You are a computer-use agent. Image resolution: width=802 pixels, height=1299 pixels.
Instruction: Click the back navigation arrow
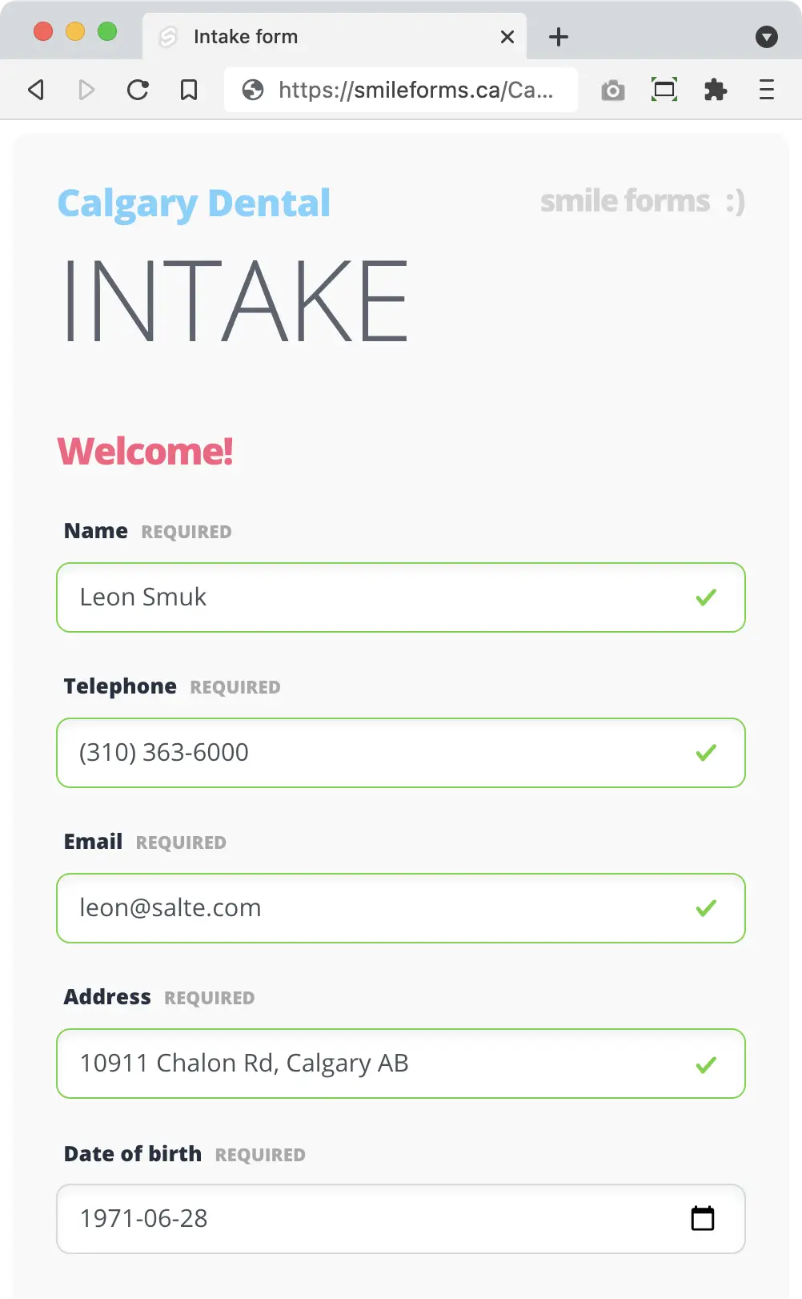click(35, 90)
